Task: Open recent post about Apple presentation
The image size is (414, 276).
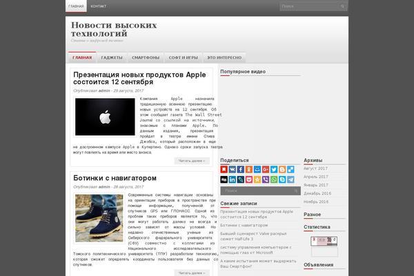Action: click(257, 214)
